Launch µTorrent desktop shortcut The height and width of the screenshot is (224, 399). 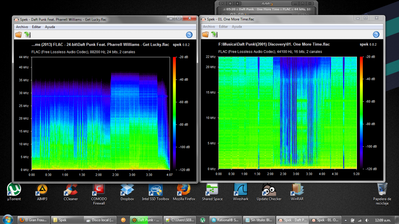[x=14, y=192]
